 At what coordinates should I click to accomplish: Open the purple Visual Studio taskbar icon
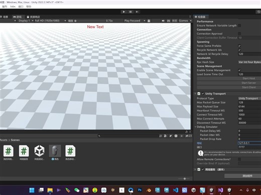point(220,190)
